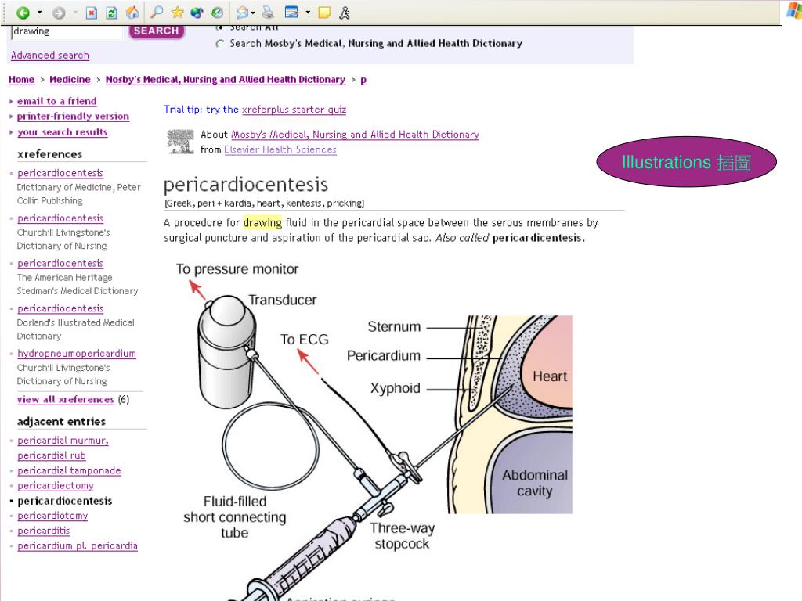Click the Media globe toolbar icon

[x=197, y=13]
